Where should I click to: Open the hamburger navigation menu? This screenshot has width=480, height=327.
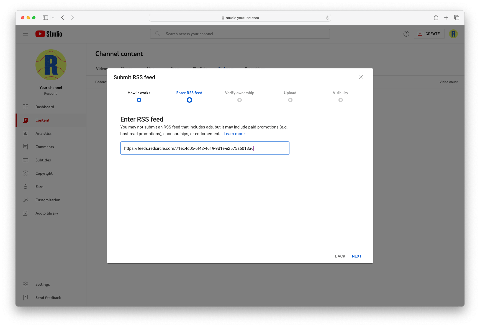pyautogui.click(x=25, y=34)
